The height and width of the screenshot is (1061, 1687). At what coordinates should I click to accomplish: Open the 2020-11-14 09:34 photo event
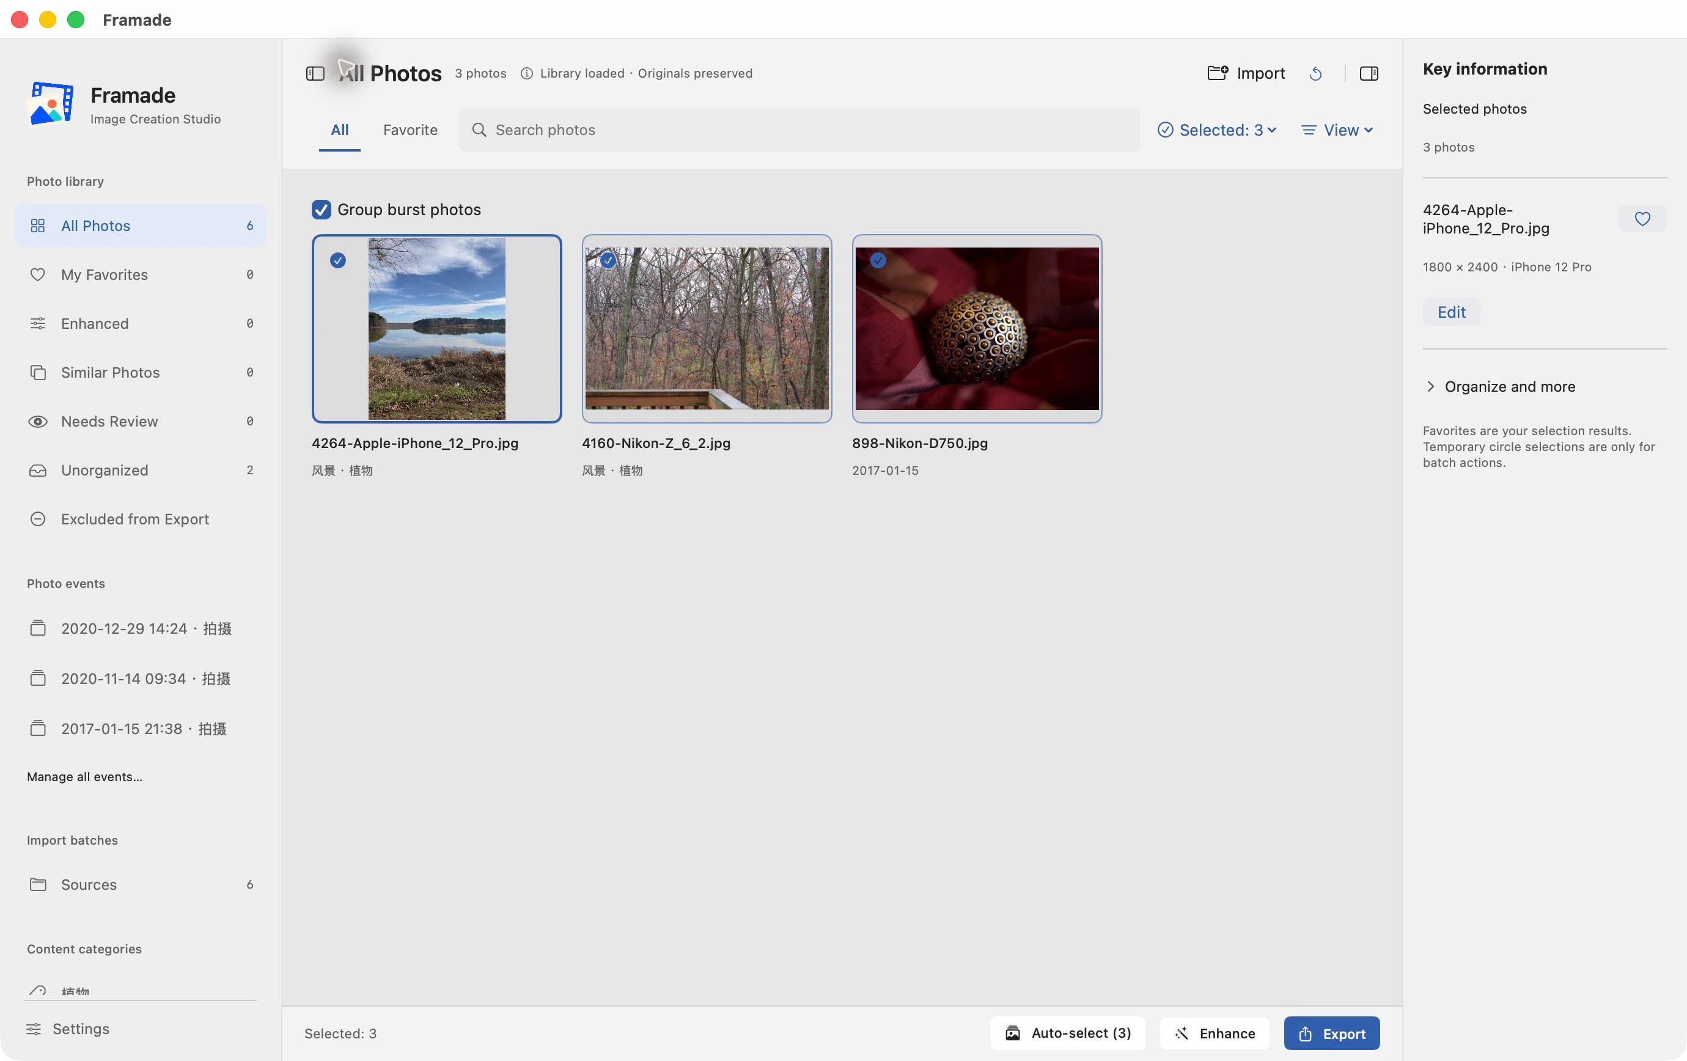(140, 678)
